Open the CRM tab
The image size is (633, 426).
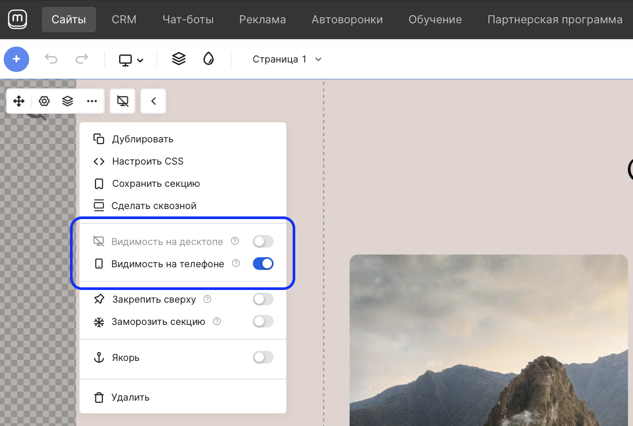point(124,20)
